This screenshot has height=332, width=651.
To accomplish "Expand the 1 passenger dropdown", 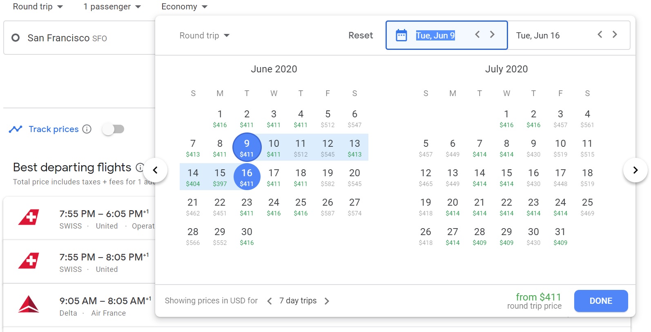I will [112, 7].
